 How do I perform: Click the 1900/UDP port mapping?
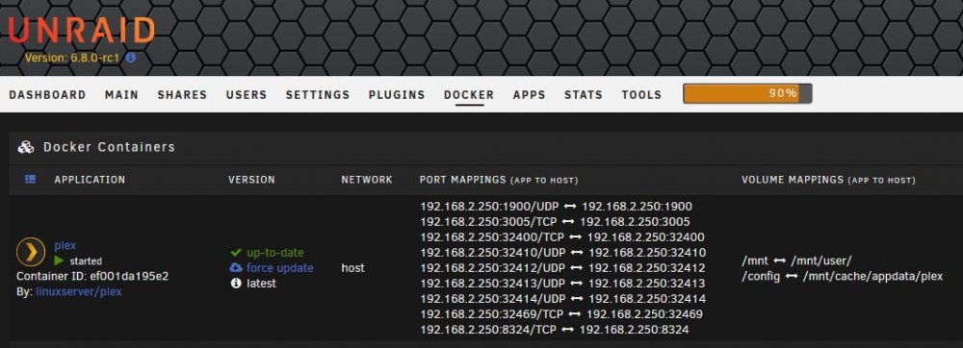[x=556, y=207]
